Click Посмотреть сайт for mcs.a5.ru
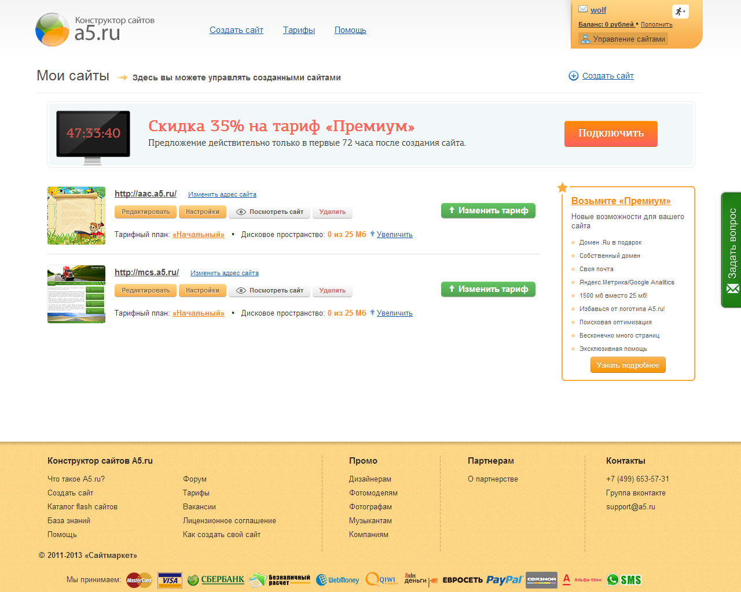 pos(270,291)
